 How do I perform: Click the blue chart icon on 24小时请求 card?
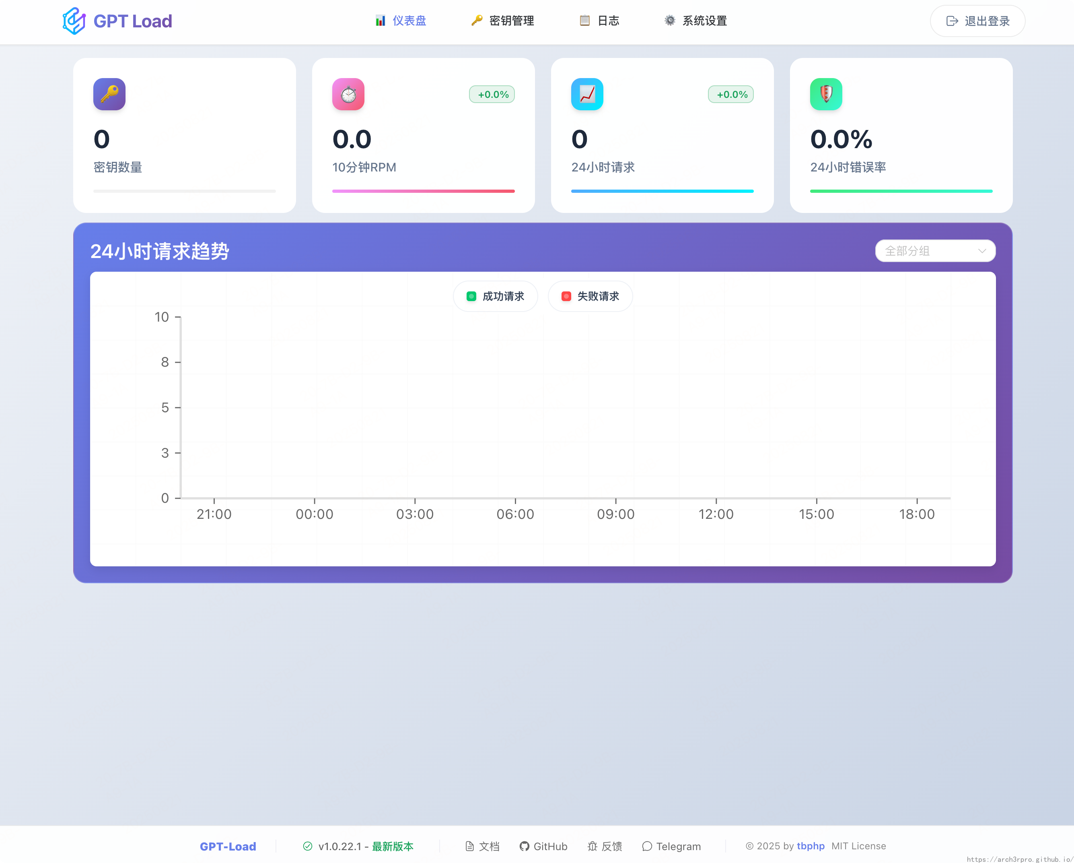(587, 94)
